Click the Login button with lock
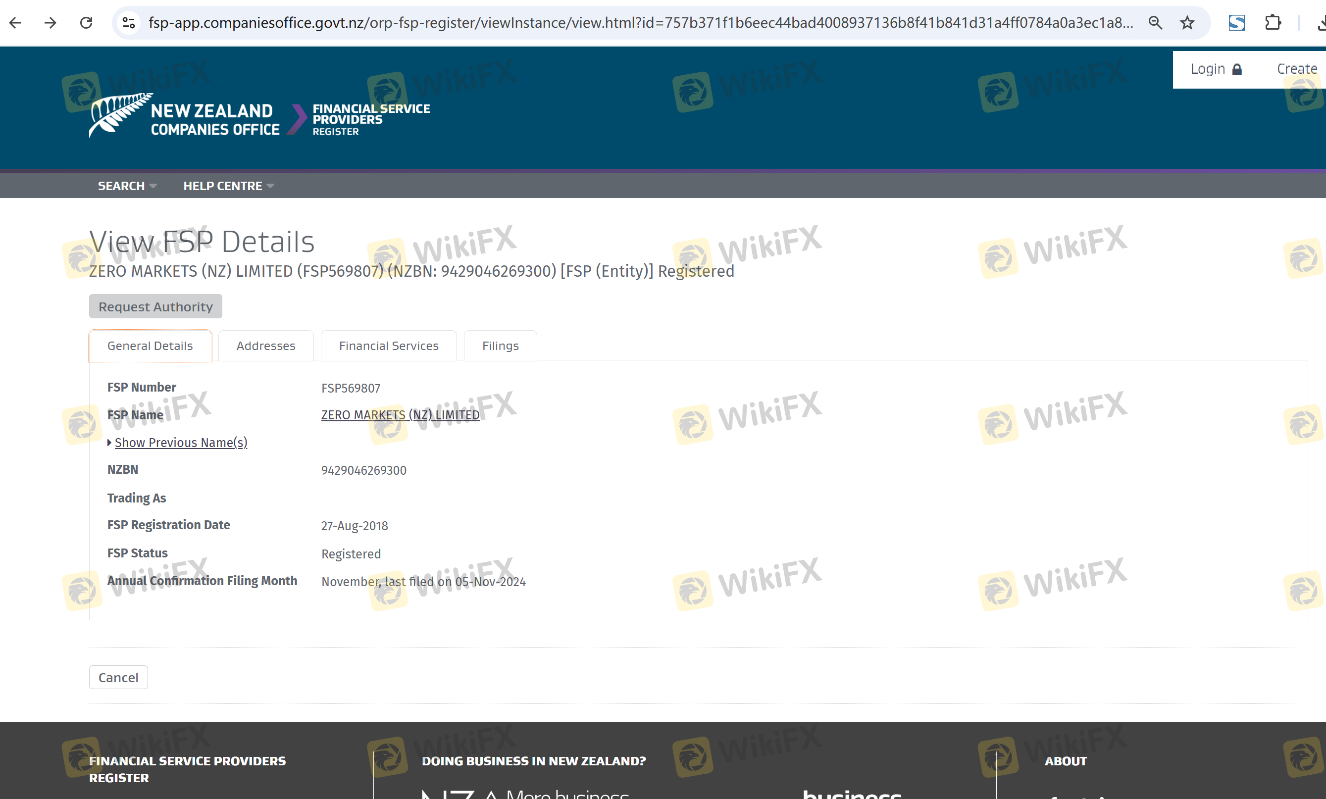1326x799 pixels. click(1215, 69)
